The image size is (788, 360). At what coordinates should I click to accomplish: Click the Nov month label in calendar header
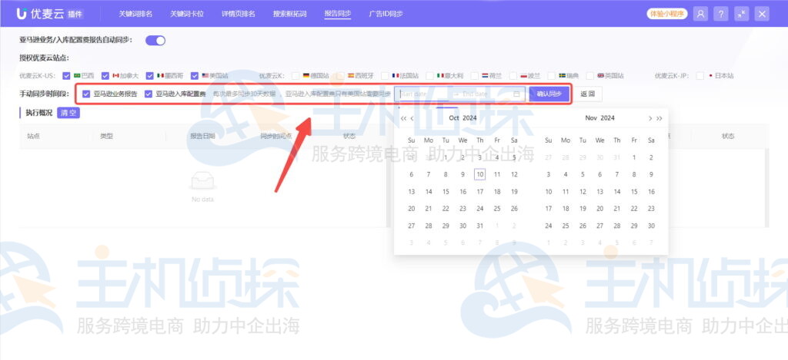click(x=591, y=118)
